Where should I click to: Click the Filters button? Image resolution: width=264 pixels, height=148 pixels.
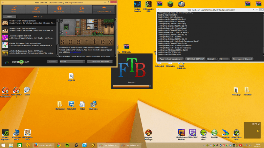tap(9, 17)
